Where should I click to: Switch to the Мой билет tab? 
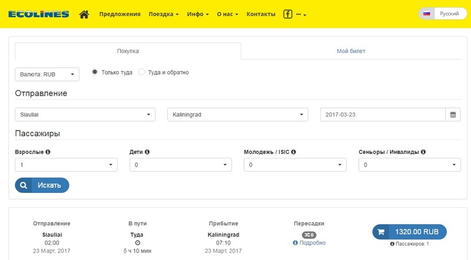click(x=350, y=51)
